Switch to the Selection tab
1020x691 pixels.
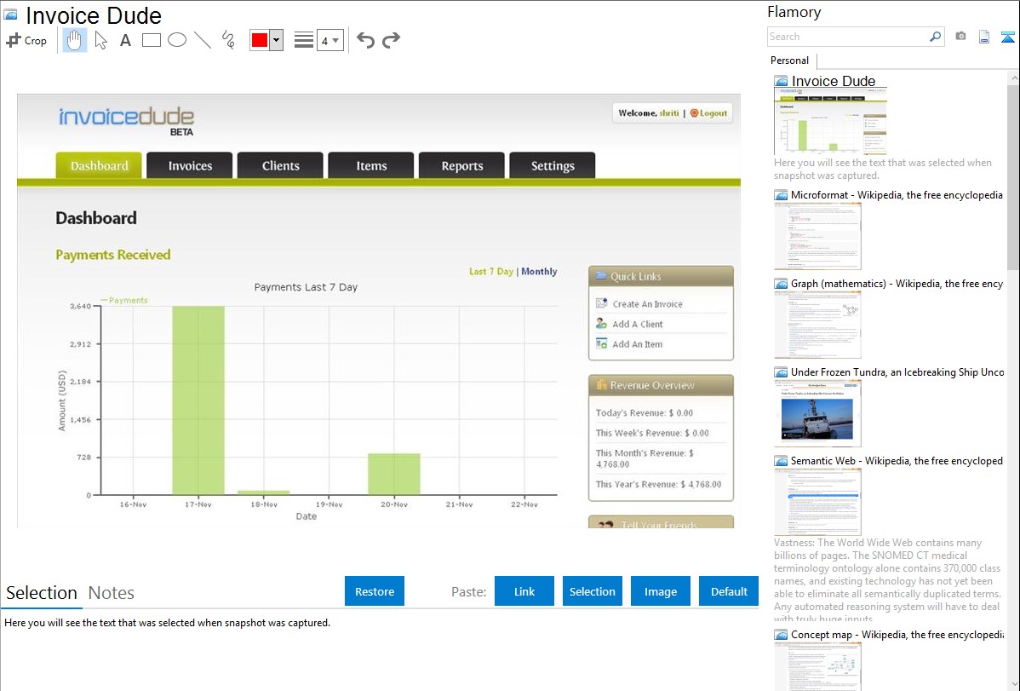(x=42, y=593)
